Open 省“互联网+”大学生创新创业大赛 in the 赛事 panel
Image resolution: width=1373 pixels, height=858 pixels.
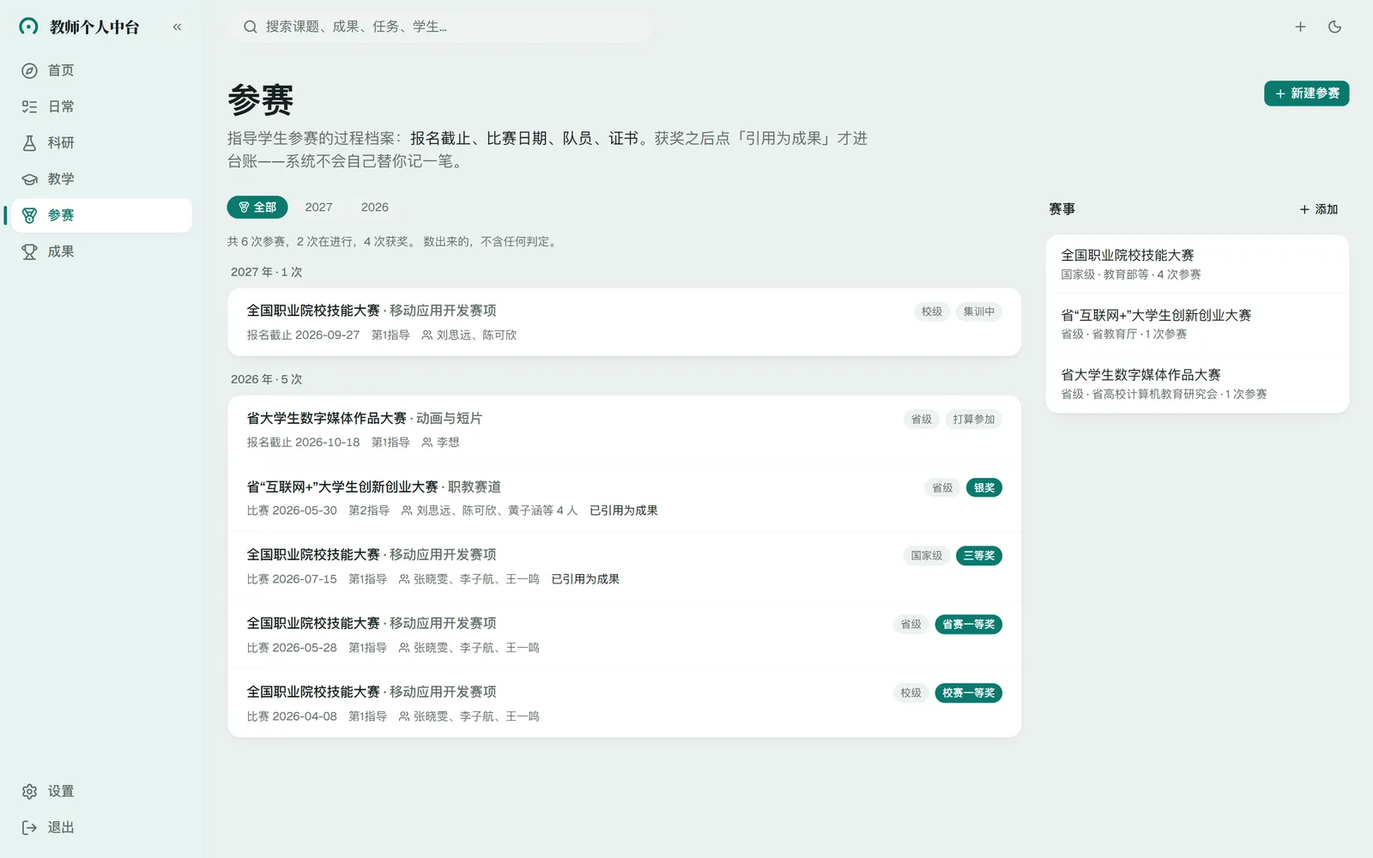1197,323
